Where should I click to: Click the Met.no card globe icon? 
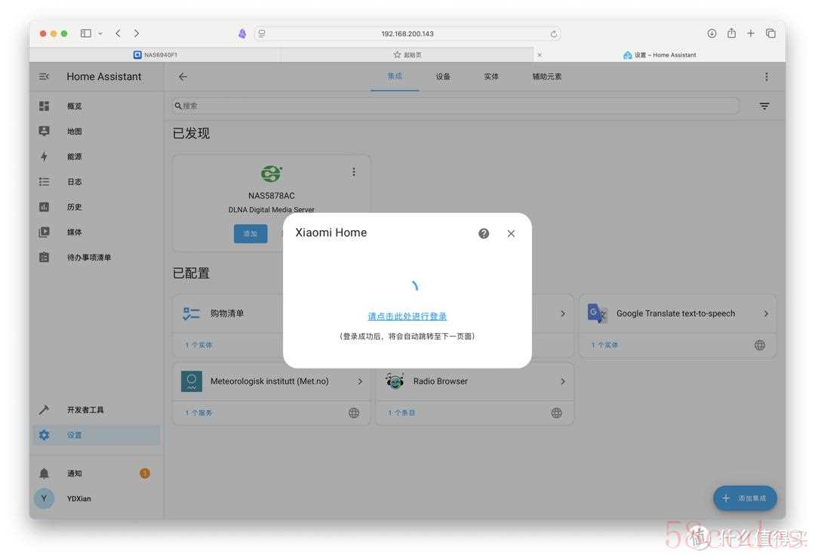click(x=353, y=413)
